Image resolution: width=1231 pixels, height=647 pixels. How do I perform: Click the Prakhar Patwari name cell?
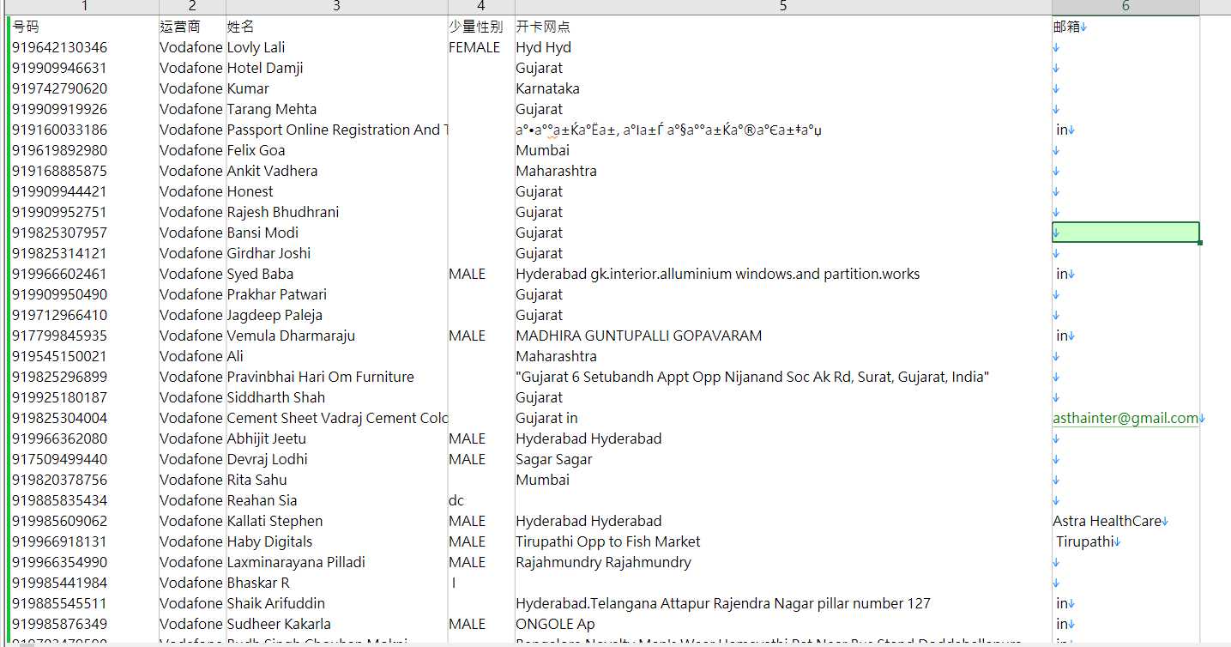point(336,294)
